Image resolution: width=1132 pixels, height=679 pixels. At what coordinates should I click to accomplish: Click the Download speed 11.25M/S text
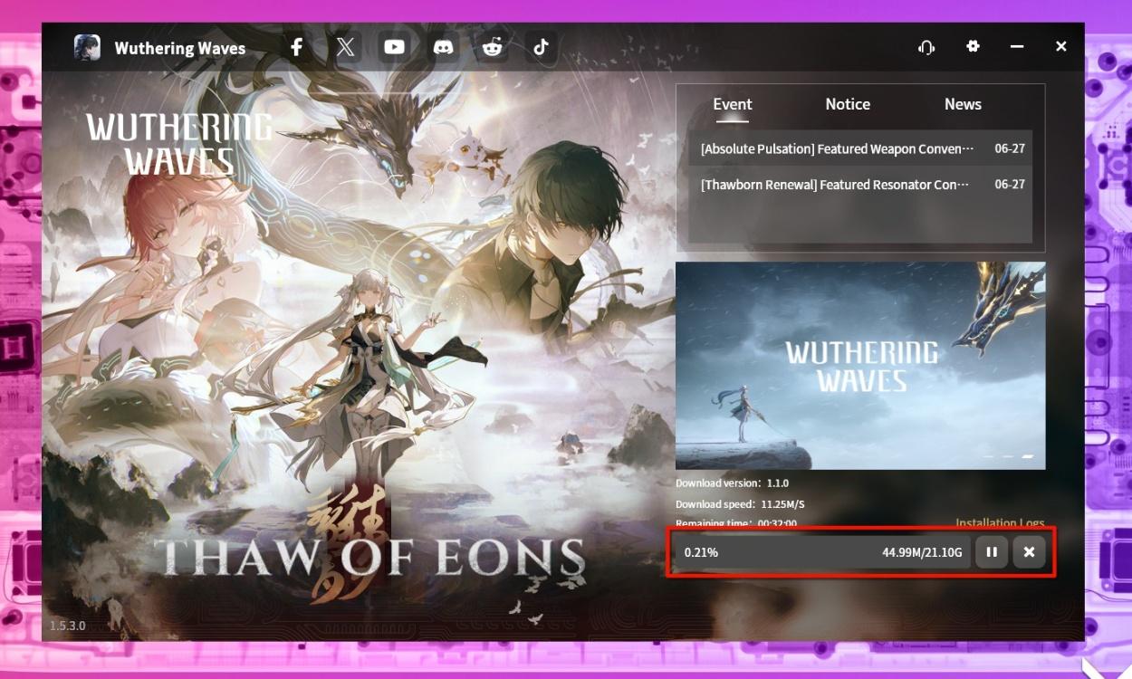pyautogui.click(x=740, y=504)
